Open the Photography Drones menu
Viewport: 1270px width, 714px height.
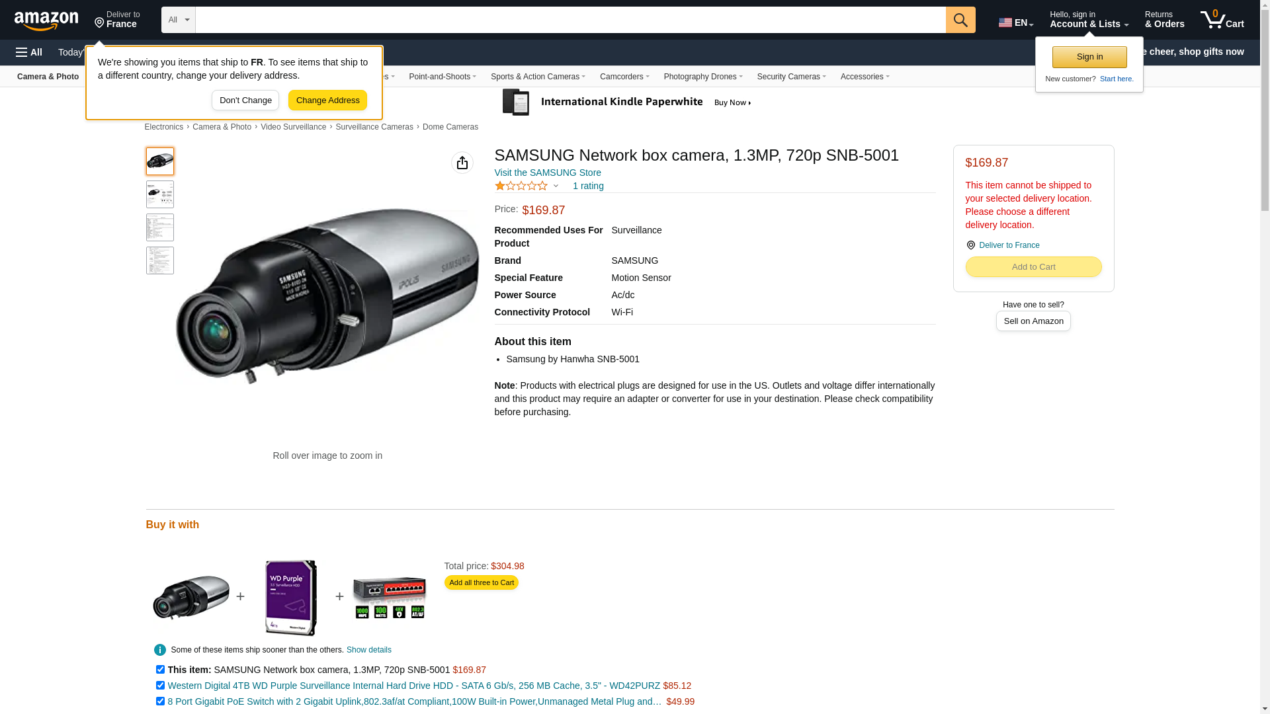(702, 77)
